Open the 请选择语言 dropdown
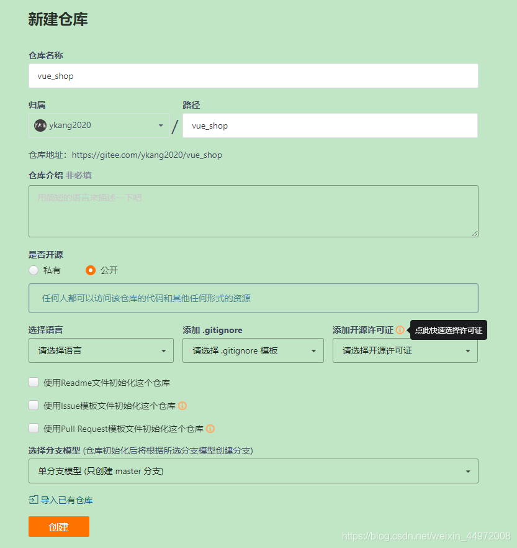 point(101,350)
